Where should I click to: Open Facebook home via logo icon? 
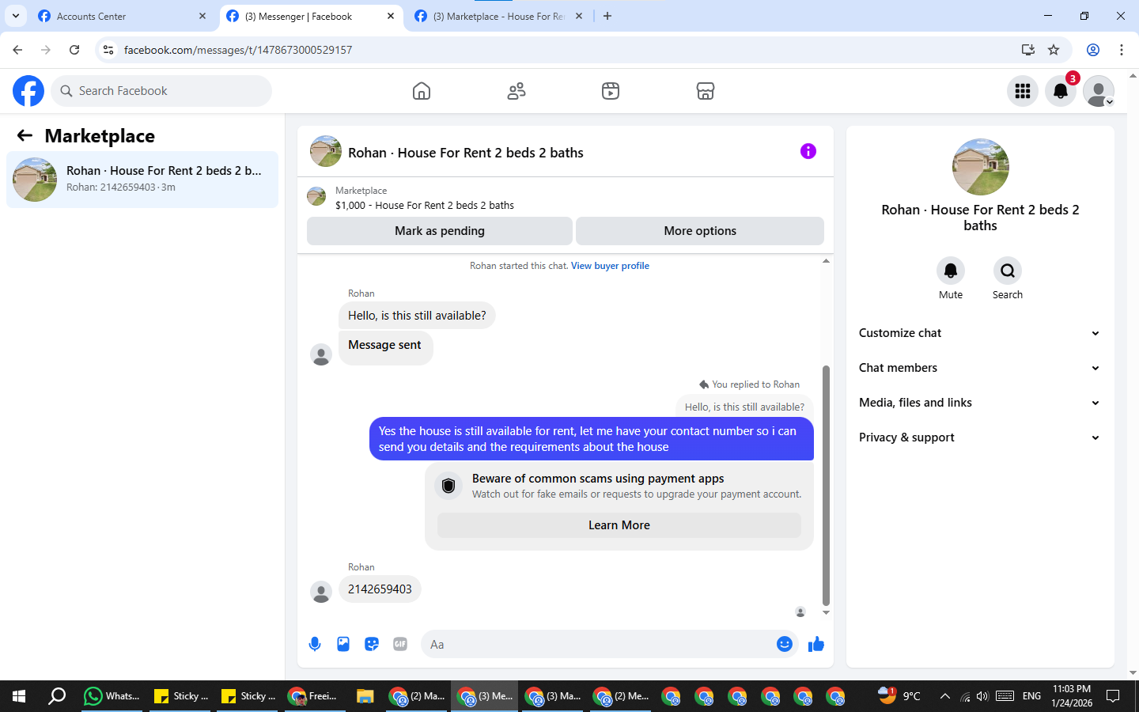coord(28,91)
